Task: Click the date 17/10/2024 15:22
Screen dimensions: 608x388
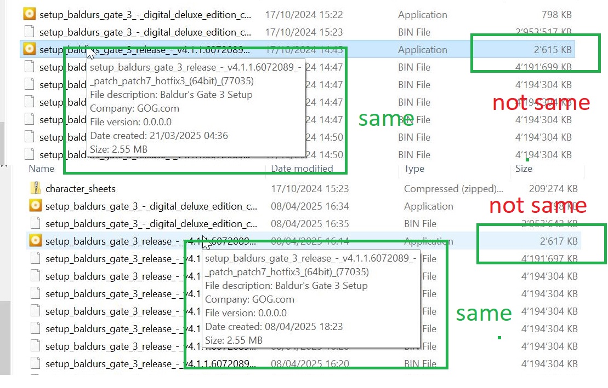Action: (304, 15)
